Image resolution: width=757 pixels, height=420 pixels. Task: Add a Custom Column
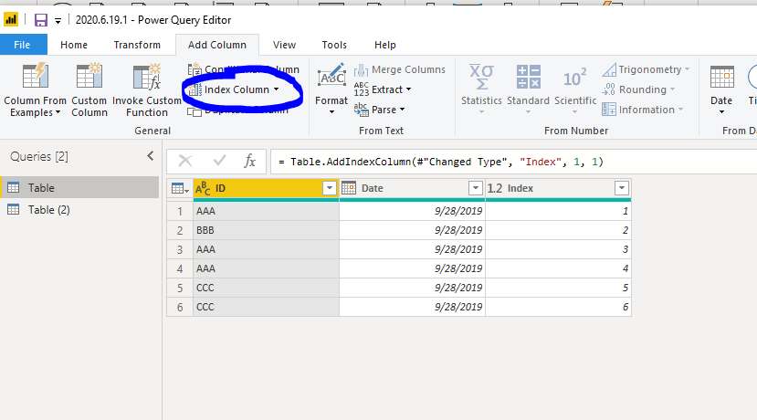coord(89,90)
